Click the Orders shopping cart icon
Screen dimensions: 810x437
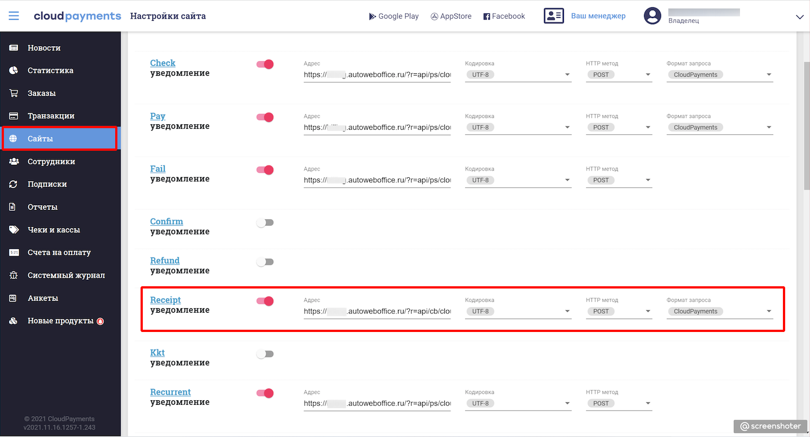[x=14, y=93]
